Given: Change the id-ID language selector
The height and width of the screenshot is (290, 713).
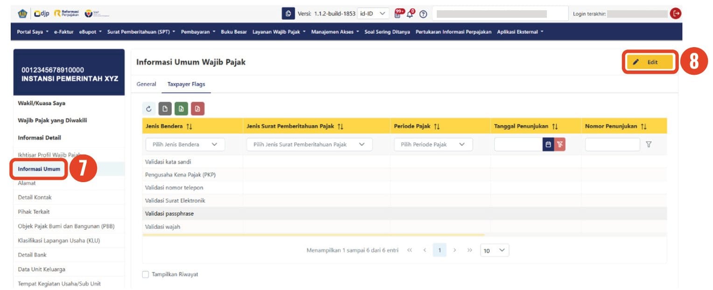Looking at the screenshot, I should 373,14.
